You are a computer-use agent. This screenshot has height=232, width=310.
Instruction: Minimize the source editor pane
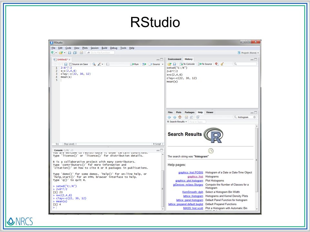158,60
